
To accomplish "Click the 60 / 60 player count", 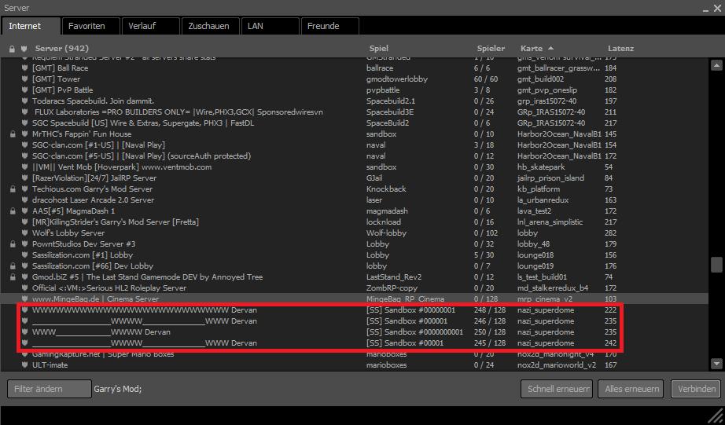I will [x=485, y=79].
